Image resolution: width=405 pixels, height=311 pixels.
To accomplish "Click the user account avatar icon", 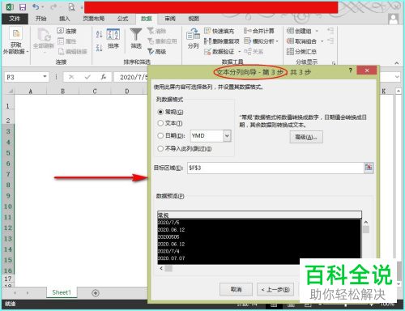I will pyautogui.click(x=393, y=19).
